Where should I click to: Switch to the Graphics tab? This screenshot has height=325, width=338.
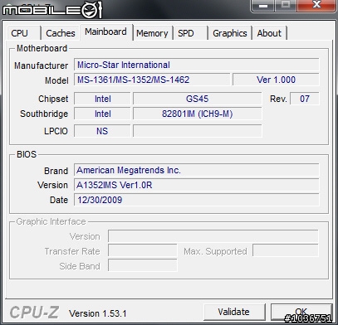[x=230, y=33]
